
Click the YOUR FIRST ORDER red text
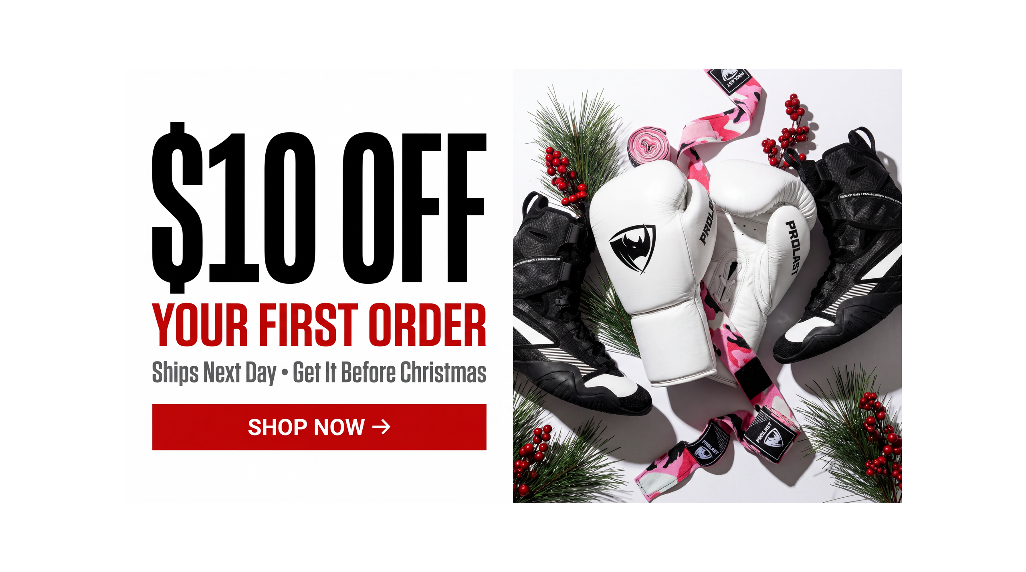319,325
